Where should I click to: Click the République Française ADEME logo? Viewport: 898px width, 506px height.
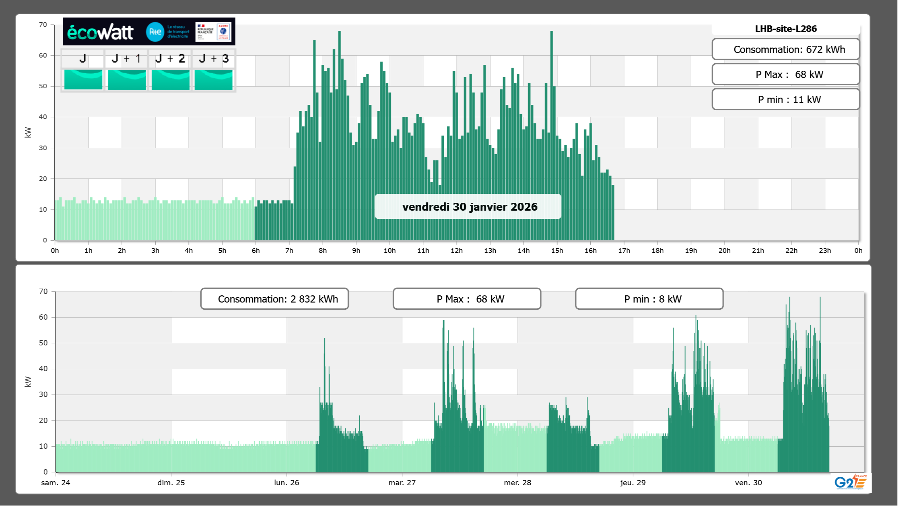click(214, 32)
